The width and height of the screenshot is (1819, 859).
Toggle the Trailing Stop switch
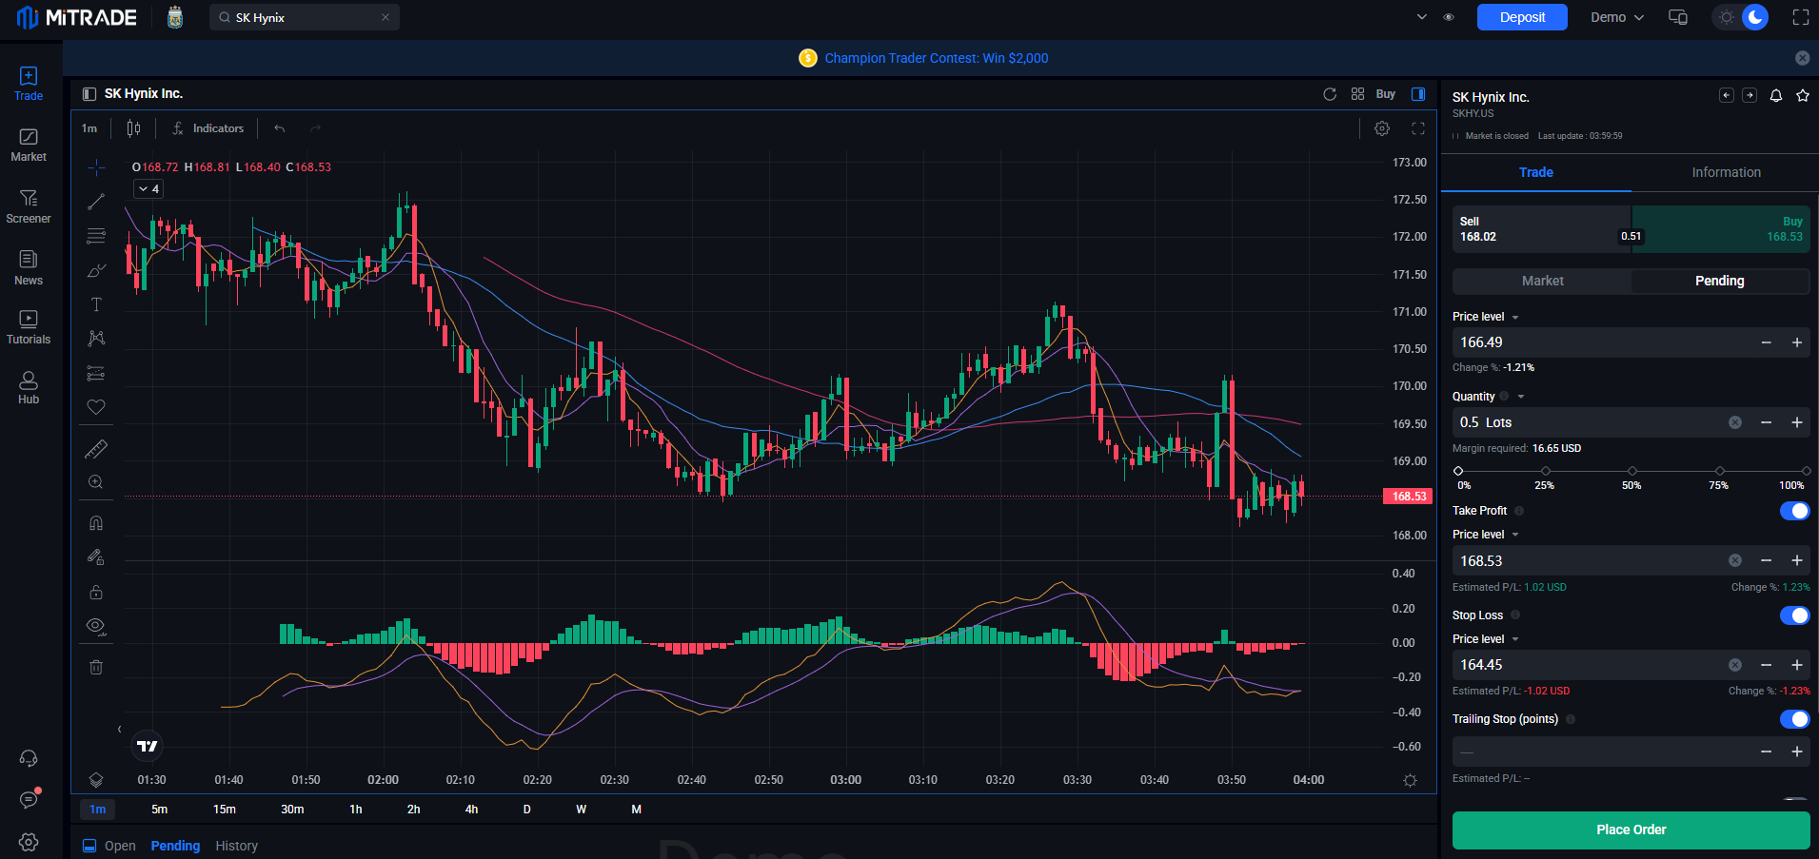1794,719
